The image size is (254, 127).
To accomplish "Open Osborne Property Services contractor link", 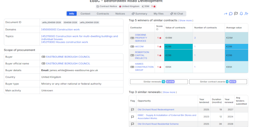I will [141, 38].
